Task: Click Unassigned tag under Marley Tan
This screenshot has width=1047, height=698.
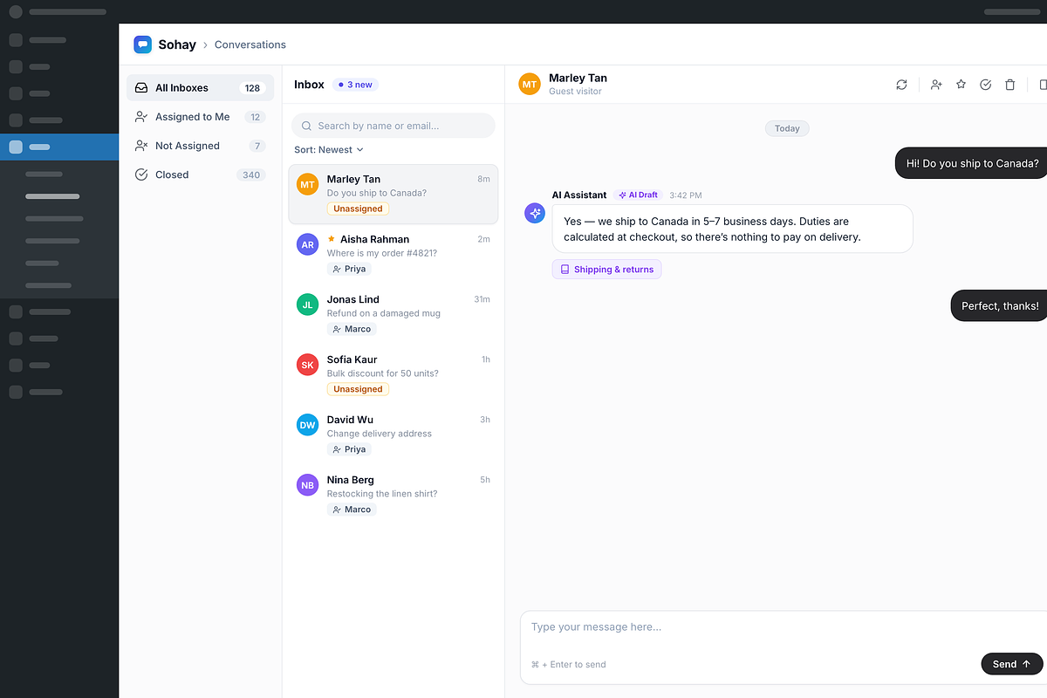Action: [358, 209]
